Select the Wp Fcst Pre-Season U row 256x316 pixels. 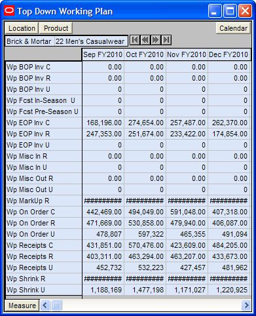(44, 111)
